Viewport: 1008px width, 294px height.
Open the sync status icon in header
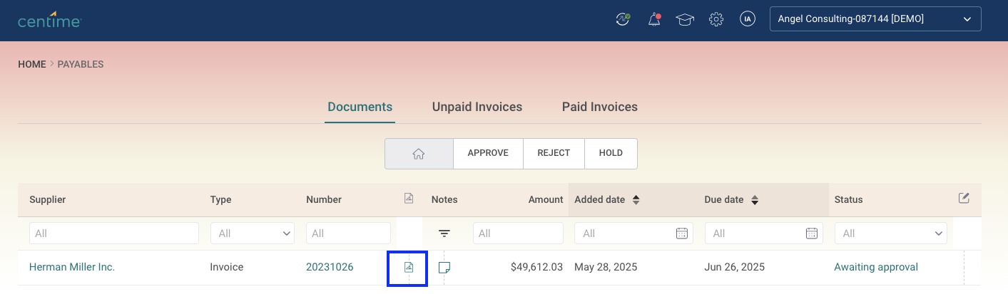[x=623, y=19]
